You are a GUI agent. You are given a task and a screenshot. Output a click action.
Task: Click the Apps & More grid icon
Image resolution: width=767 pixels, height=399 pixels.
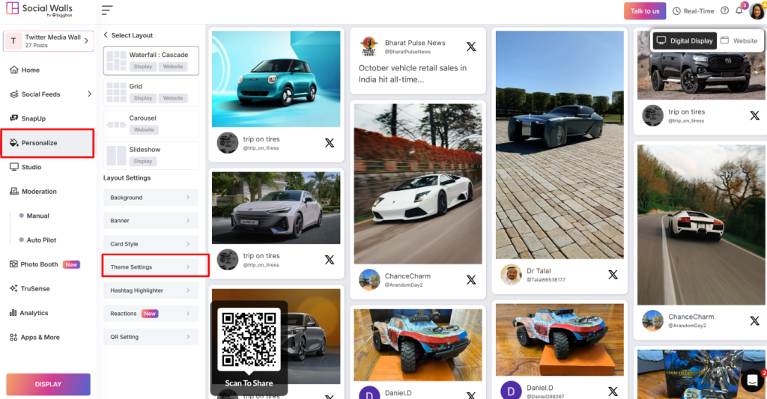coord(13,337)
